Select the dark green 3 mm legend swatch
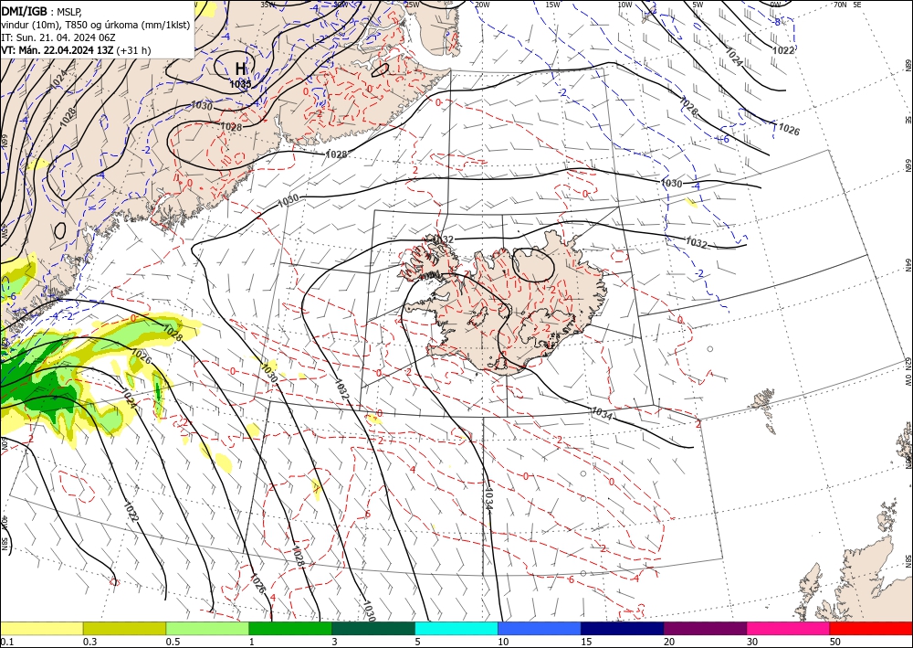 pyautogui.click(x=373, y=628)
